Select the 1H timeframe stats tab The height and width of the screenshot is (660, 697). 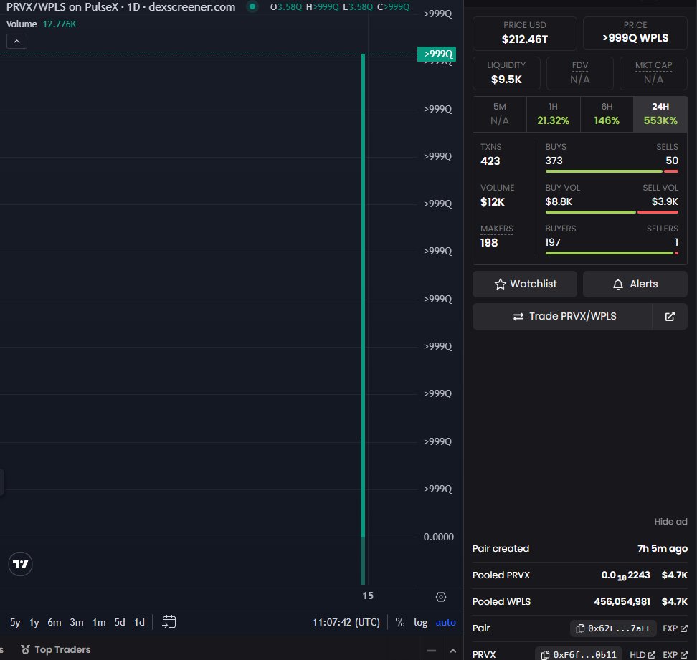click(553, 114)
